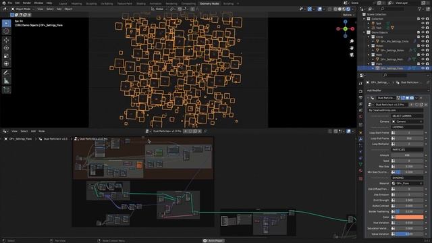Viewport: 432px width, 243px height.
Task: Click Add menu in node editor header
Action: tap(33, 131)
